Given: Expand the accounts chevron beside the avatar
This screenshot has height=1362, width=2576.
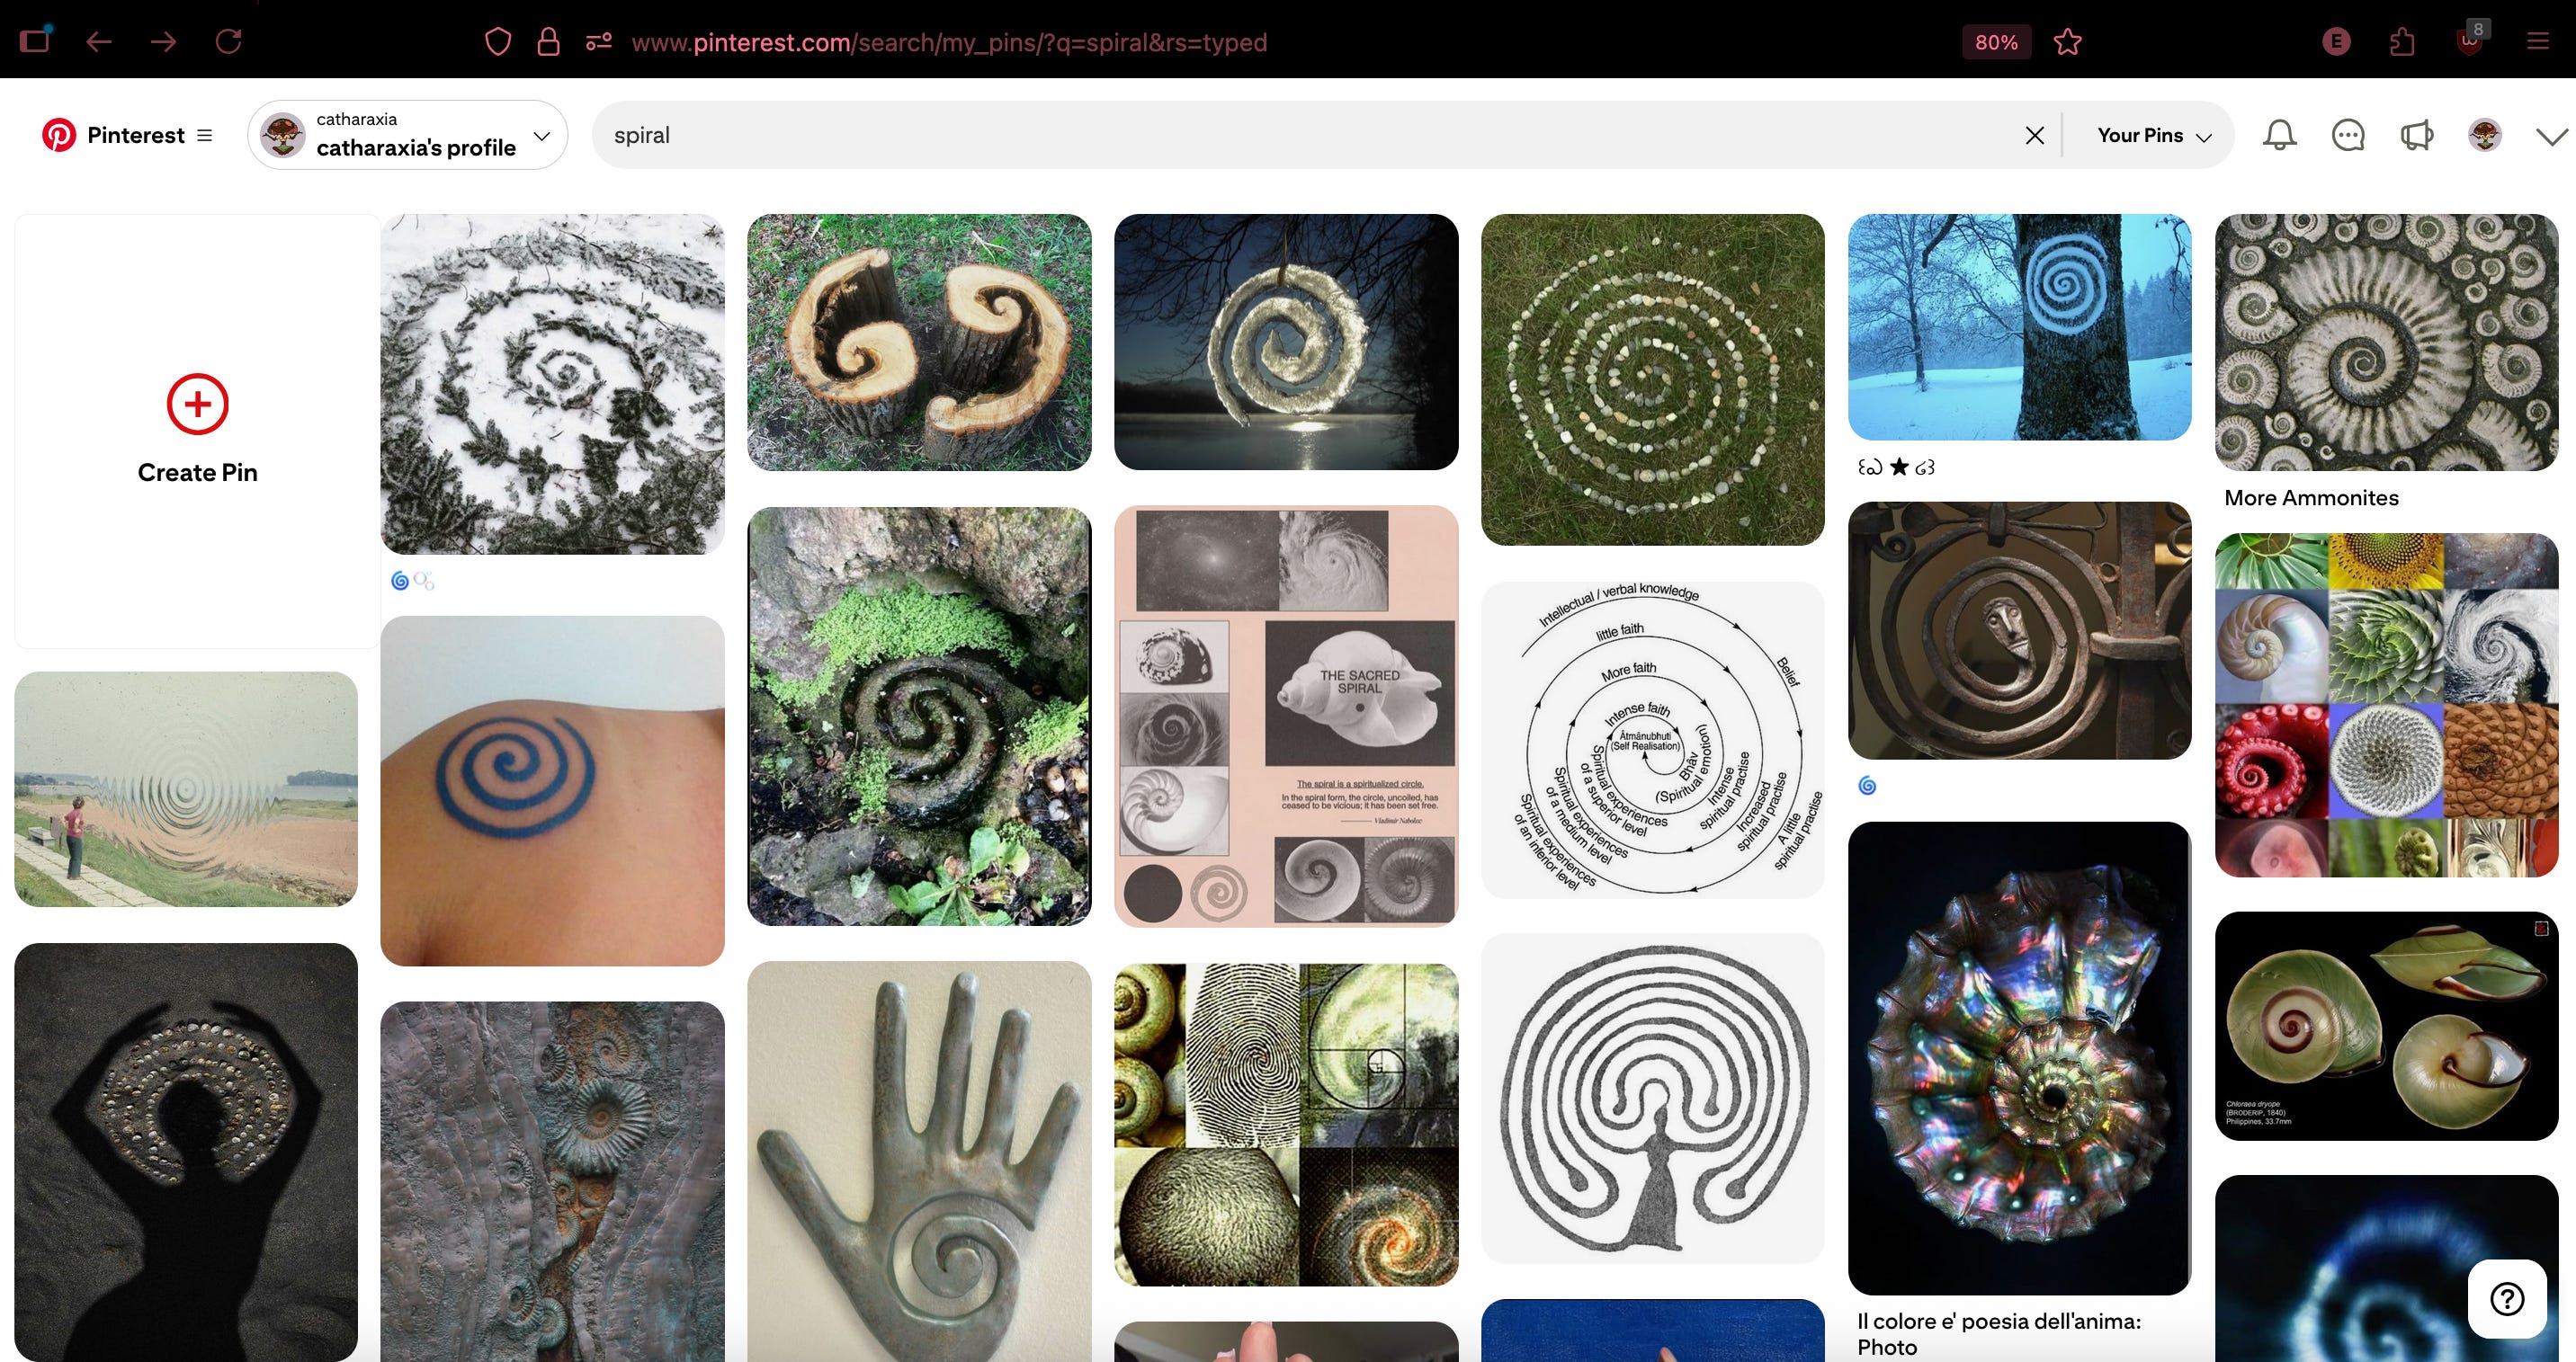Looking at the screenshot, I should pyautogui.click(x=2552, y=136).
